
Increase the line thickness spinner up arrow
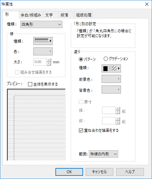tap(49, 60)
